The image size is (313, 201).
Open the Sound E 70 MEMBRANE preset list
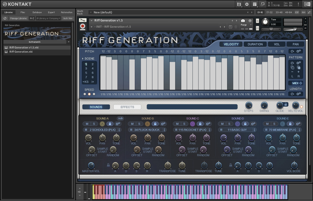(282, 130)
